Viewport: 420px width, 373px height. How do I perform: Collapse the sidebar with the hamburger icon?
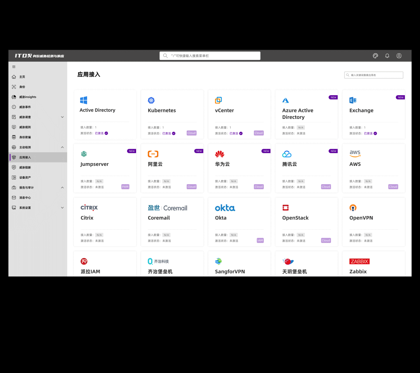(14, 67)
